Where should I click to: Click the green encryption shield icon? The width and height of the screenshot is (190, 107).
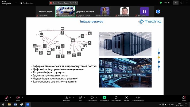click(161, 3)
